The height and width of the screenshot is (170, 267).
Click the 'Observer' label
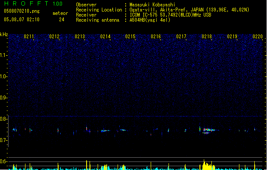[86, 5]
